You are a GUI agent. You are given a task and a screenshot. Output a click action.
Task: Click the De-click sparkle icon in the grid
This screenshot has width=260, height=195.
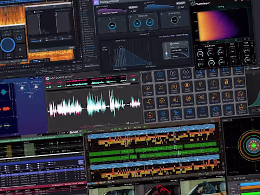[x=213, y=84]
